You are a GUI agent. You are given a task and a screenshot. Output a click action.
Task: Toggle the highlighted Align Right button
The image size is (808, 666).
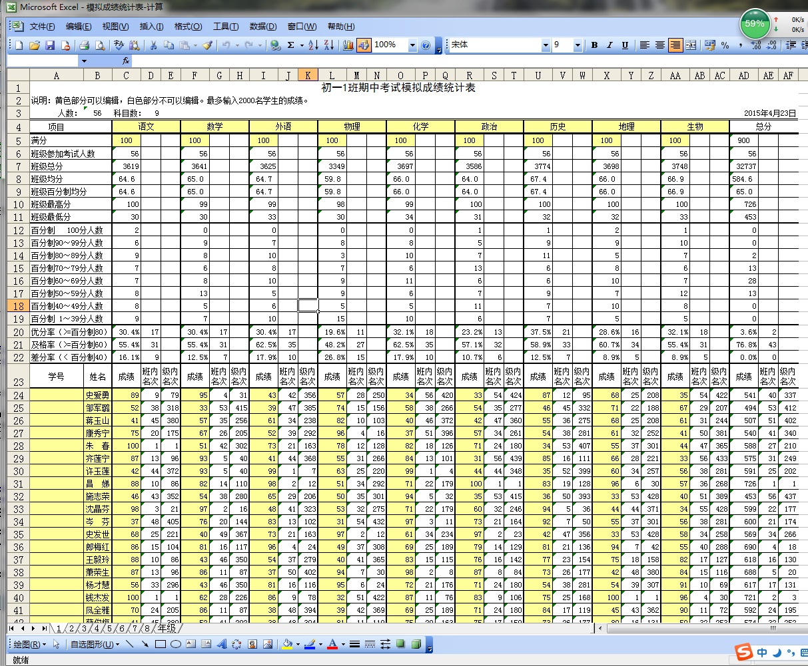675,45
